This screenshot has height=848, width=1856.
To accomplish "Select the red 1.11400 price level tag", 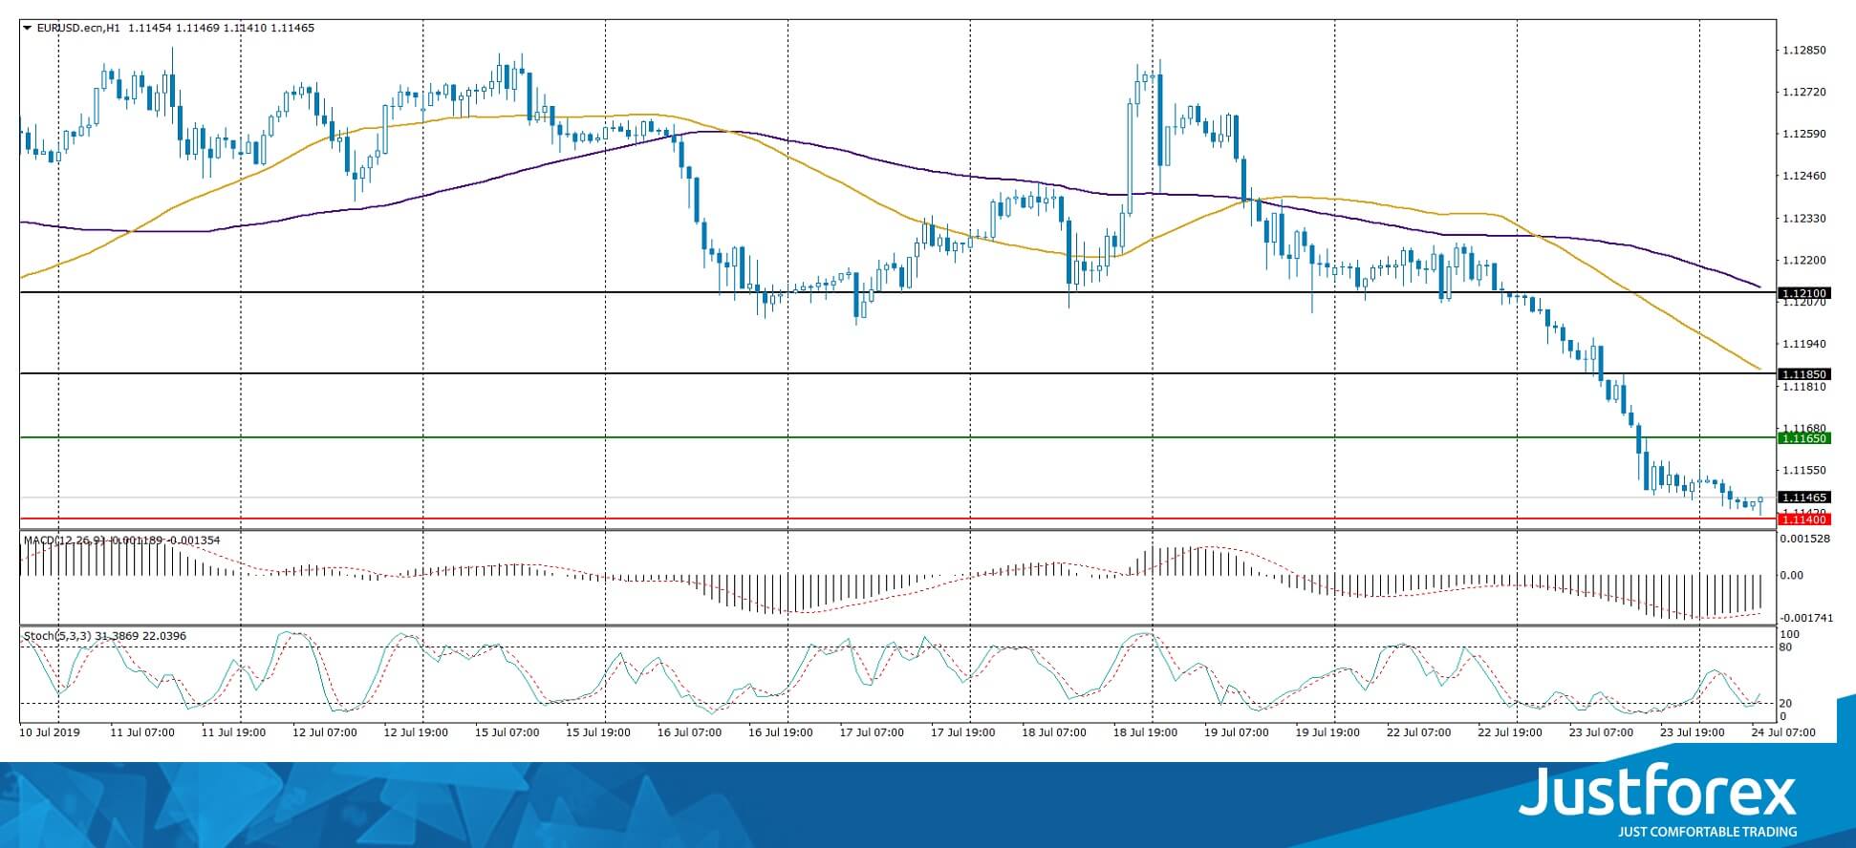I will point(1803,519).
